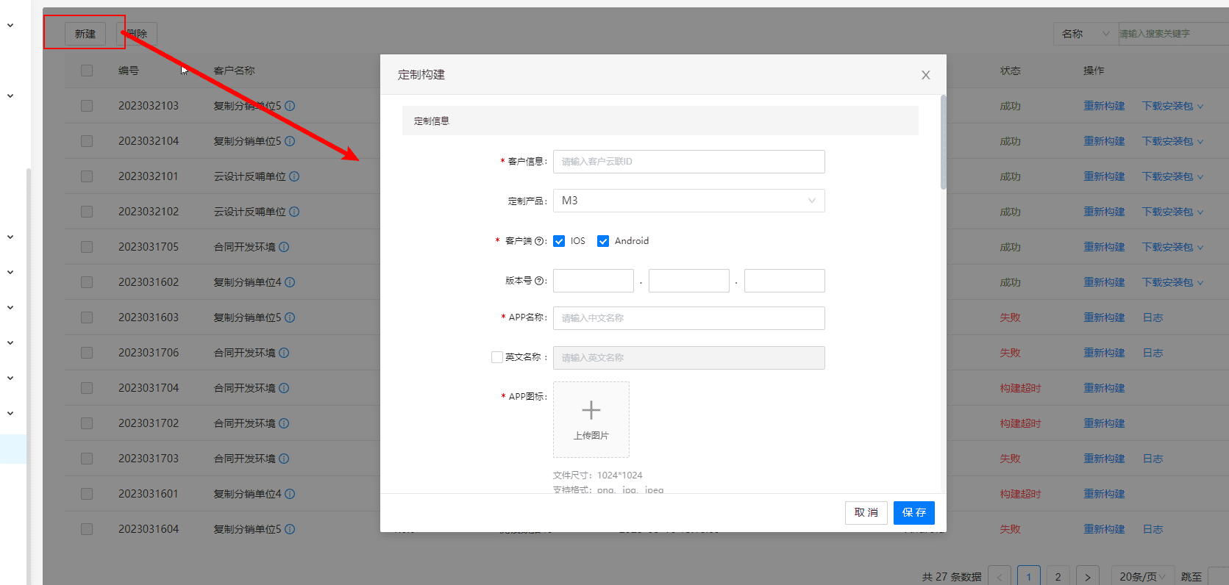Click info icon beside 2023032103 customer name

[290, 106]
